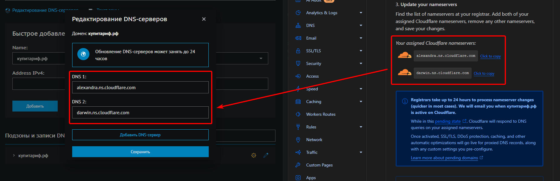
Task: Click the DNS 2 input field
Action: (140, 112)
